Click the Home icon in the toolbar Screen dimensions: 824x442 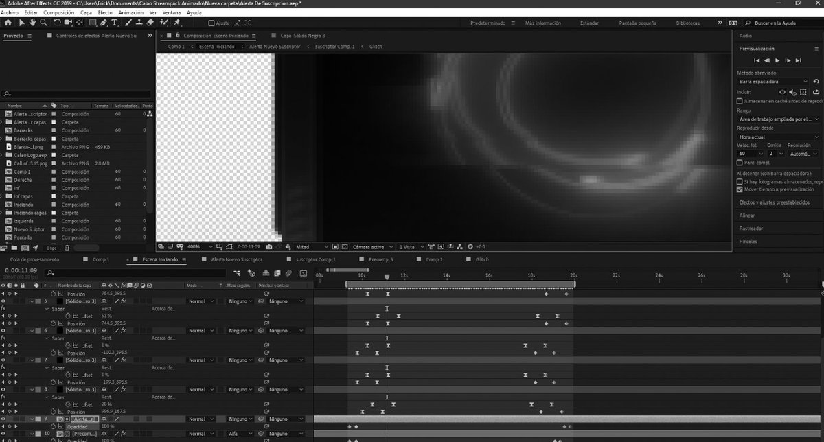click(x=8, y=22)
